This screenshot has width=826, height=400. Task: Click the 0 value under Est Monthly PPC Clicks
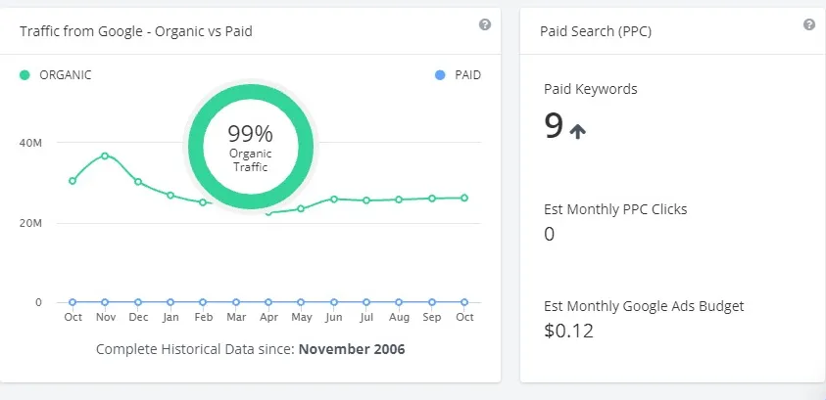(549, 235)
